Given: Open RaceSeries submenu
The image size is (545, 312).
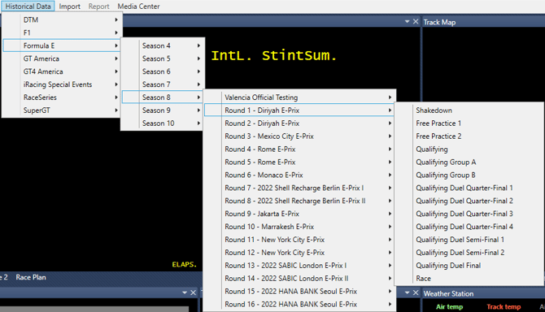Looking at the screenshot, I should [62, 97].
